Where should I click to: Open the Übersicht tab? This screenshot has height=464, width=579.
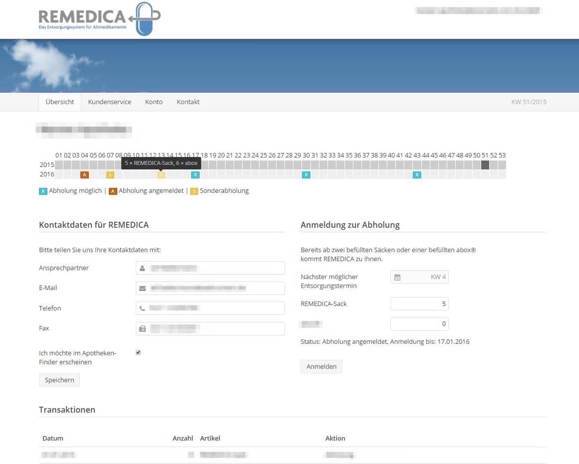pyautogui.click(x=60, y=102)
